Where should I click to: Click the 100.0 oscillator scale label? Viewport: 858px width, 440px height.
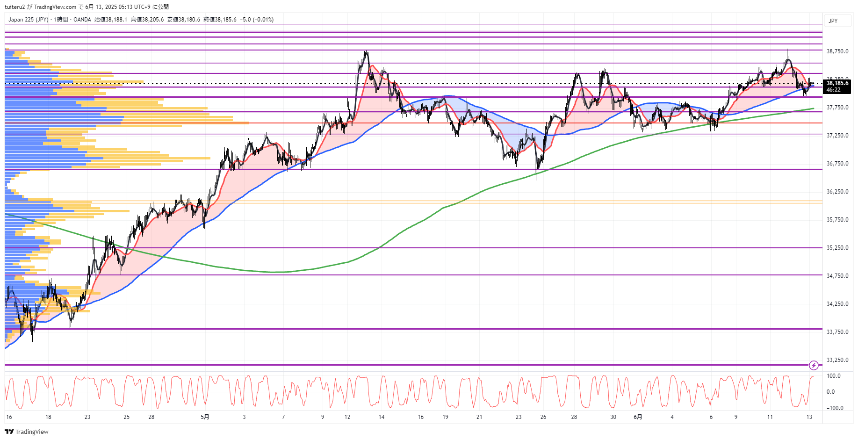tap(833, 376)
